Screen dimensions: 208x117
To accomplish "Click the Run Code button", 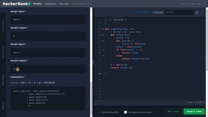I will tap(173, 111).
